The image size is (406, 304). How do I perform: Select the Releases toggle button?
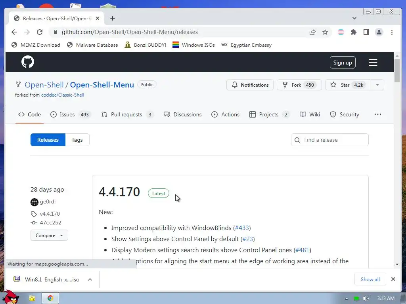pos(48,140)
